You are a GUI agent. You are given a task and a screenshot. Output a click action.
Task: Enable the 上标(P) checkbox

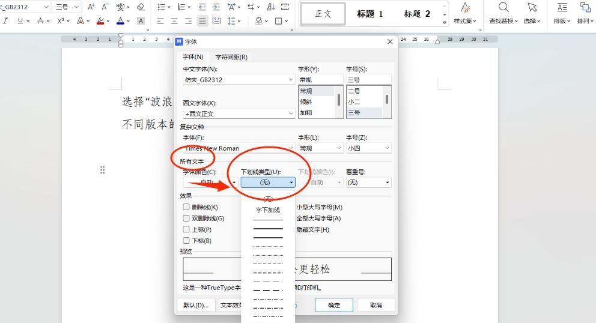click(186, 229)
